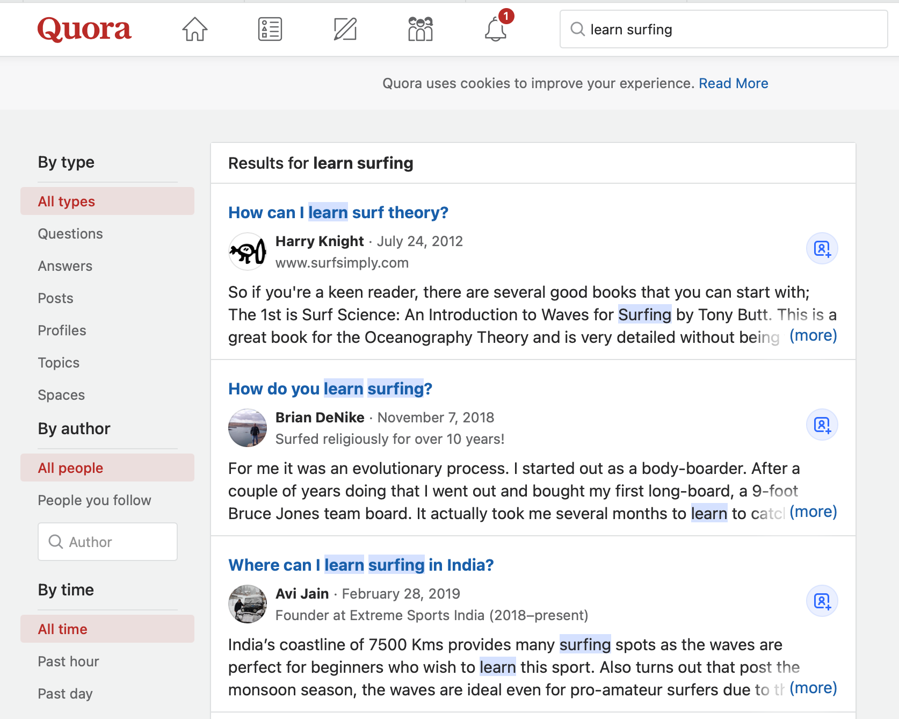Open Avi Jain's avatar photo

tap(248, 604)
